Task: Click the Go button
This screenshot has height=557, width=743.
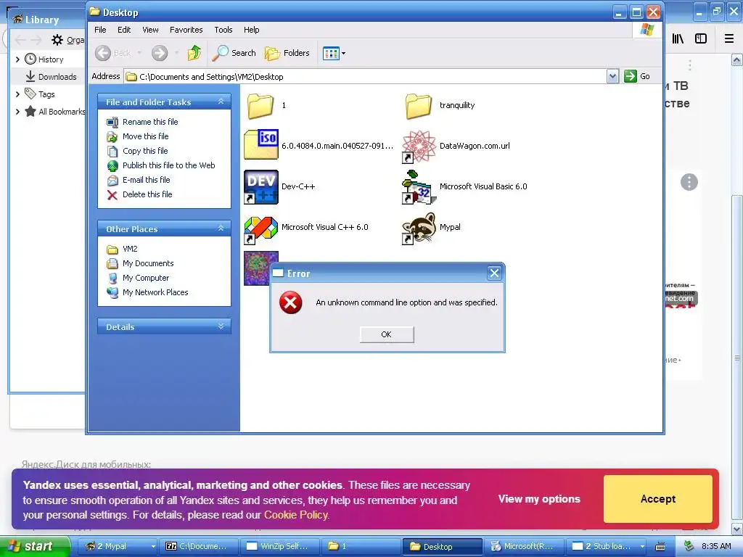Action: click(x=637, y=76)
